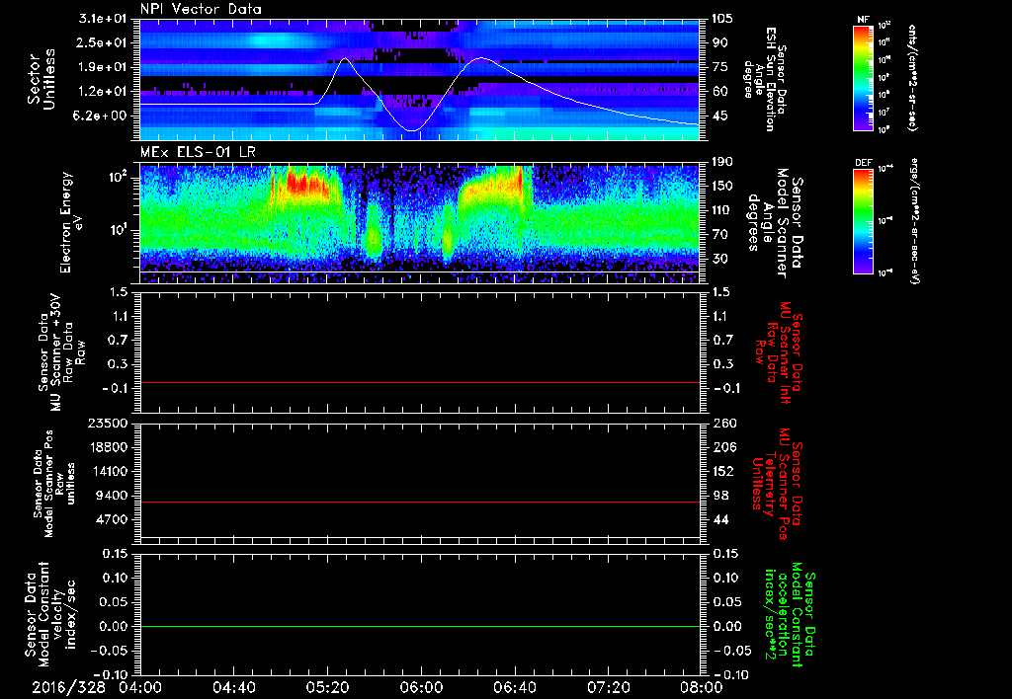Click the 04:00 time axis label
Viewport: 1012px width, 699px height.
(x=140, y=687)
